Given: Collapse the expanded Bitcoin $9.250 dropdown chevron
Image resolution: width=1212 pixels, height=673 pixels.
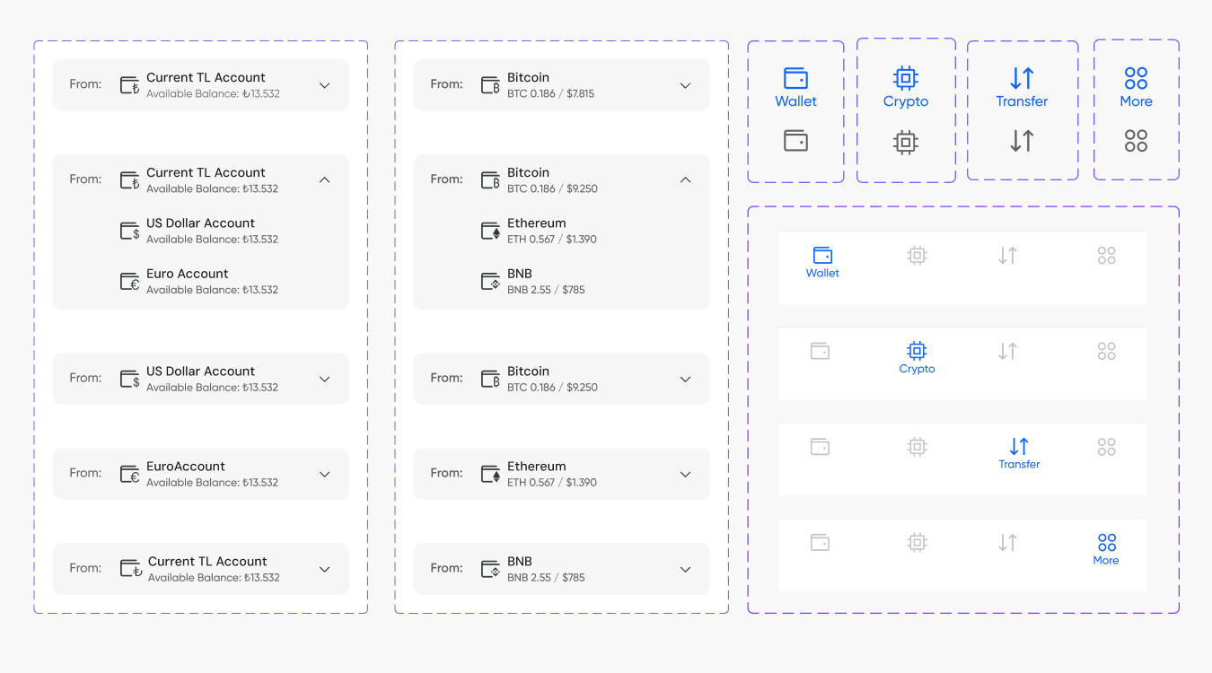Looking at the screenshot, I should tap(685, 179).
